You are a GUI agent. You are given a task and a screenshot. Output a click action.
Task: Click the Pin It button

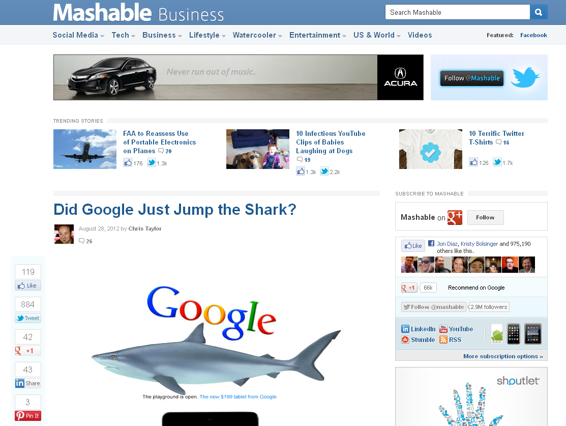[28, 416]
